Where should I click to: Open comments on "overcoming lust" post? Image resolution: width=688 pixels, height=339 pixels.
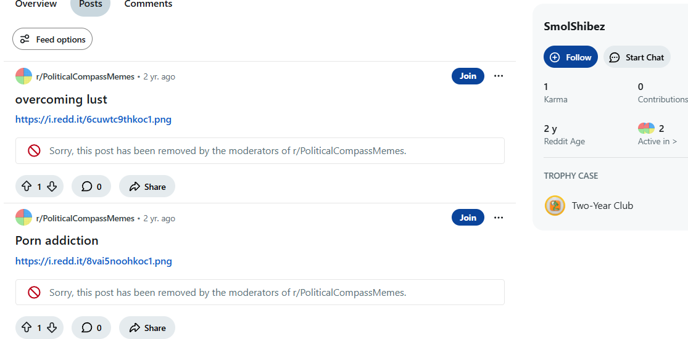click(91, 187)
